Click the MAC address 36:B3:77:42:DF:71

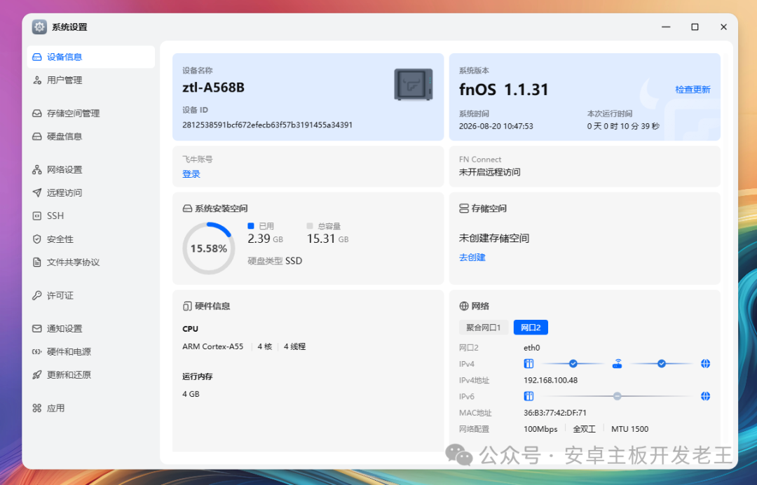pos(555,413)
